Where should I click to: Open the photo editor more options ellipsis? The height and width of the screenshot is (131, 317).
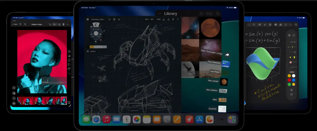67,24
